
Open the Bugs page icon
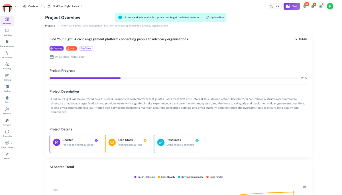pos(7,98)
